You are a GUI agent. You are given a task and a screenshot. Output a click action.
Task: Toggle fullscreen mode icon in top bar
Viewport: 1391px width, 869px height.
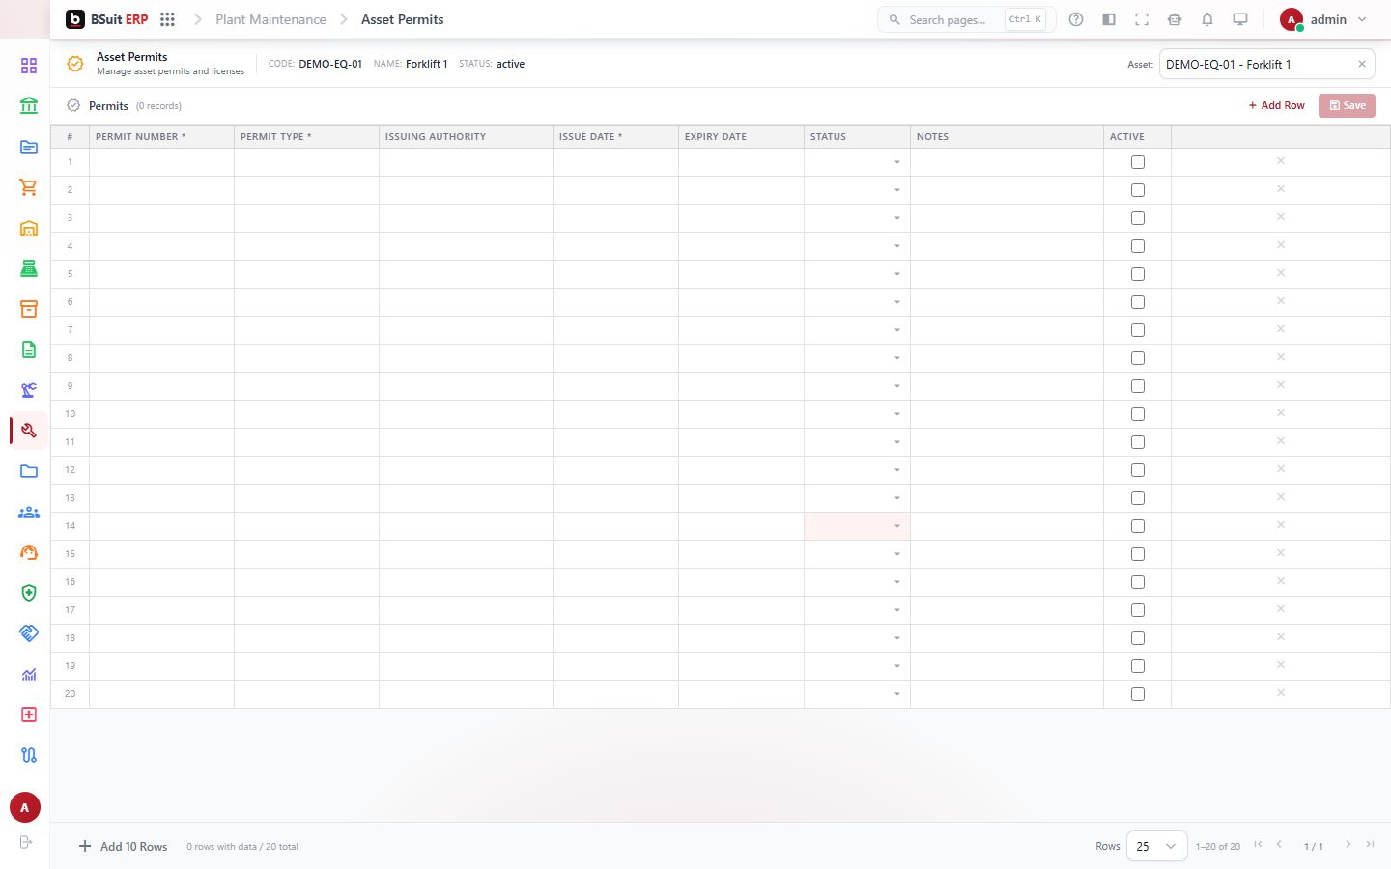1142,19
